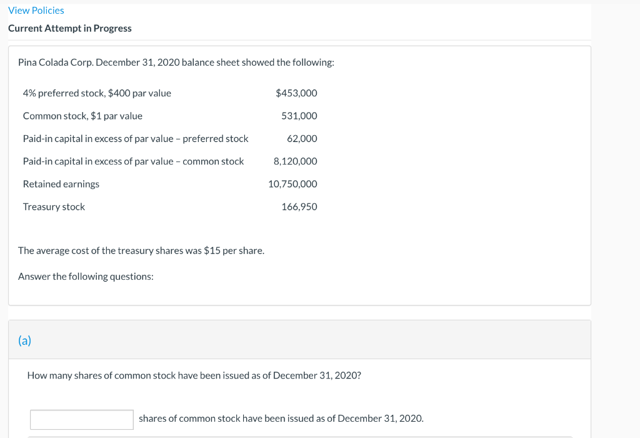This screenshot has height=438, width=640.
Task: Select the $453,000 preferred stock value
Action: tap(296, 93)
